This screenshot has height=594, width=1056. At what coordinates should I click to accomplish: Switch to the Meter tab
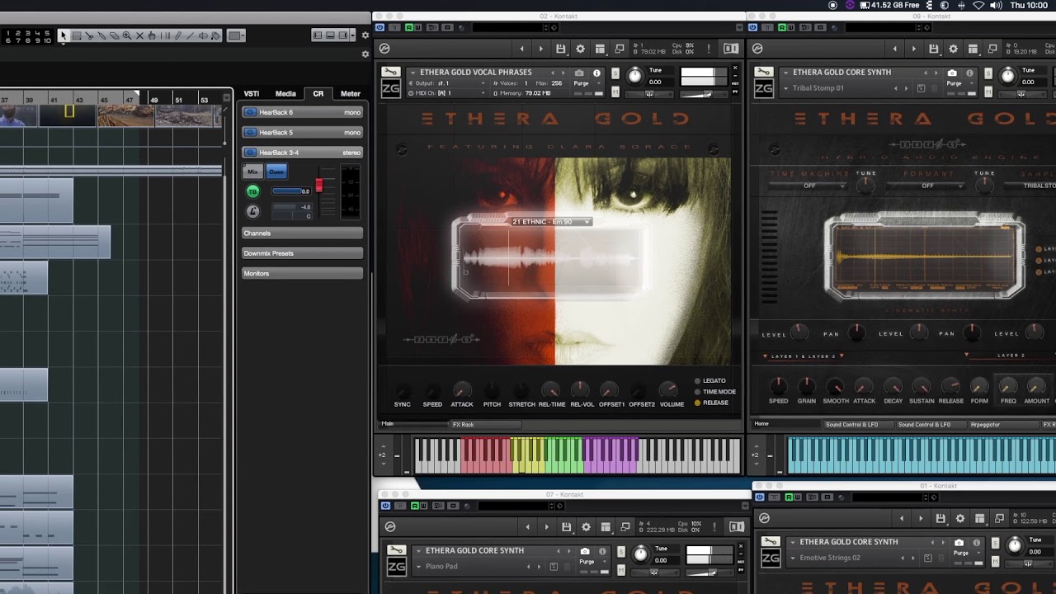point(351,93)
